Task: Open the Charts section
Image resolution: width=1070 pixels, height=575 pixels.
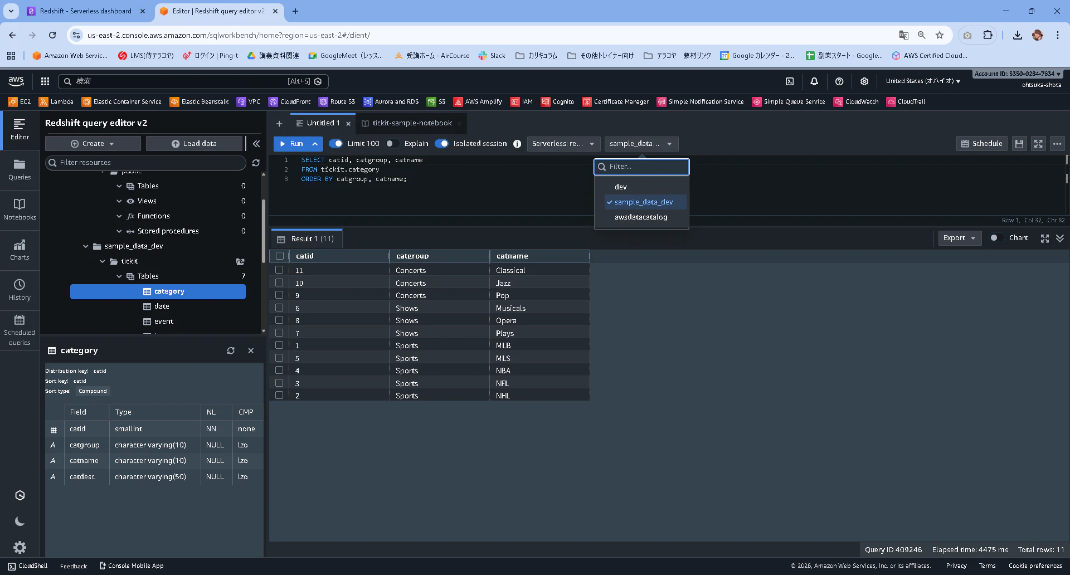Action: (x=20, y=250)
